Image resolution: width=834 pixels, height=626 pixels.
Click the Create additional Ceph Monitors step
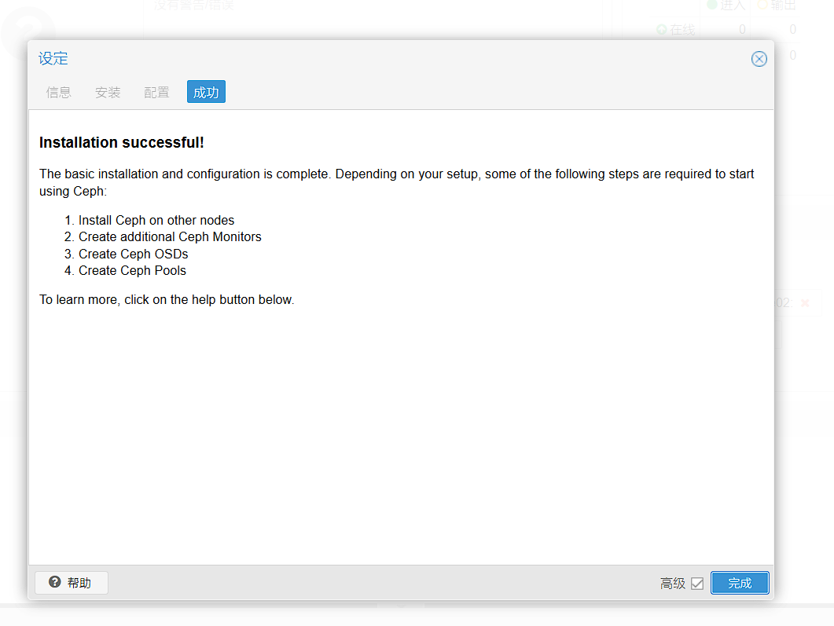(171, 237)
